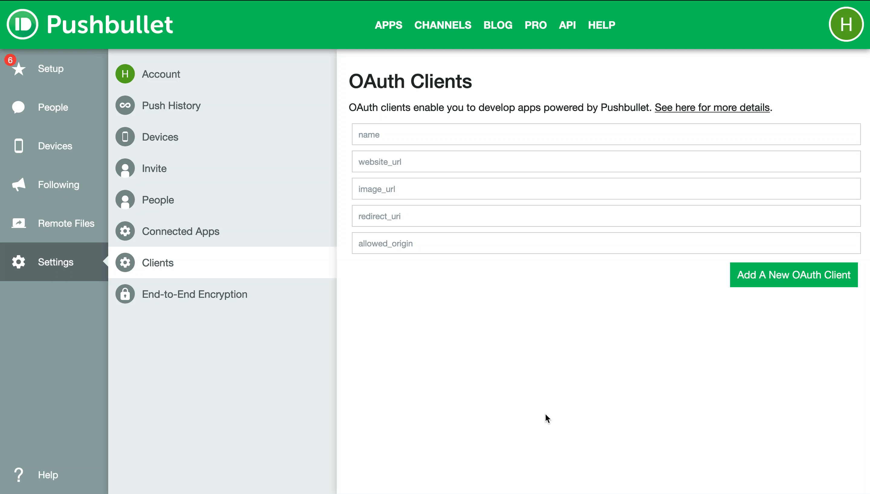Click the Invite person icon
This screenshot has width=870, height=494.
coord(125,168)
